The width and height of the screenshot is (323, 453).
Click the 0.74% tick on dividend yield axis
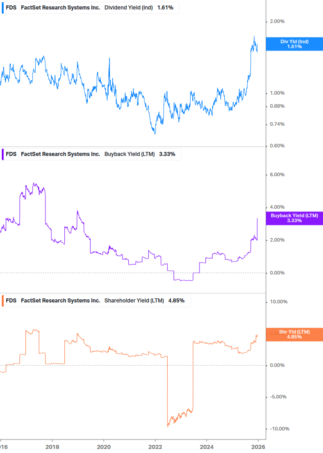coord(277,124)
